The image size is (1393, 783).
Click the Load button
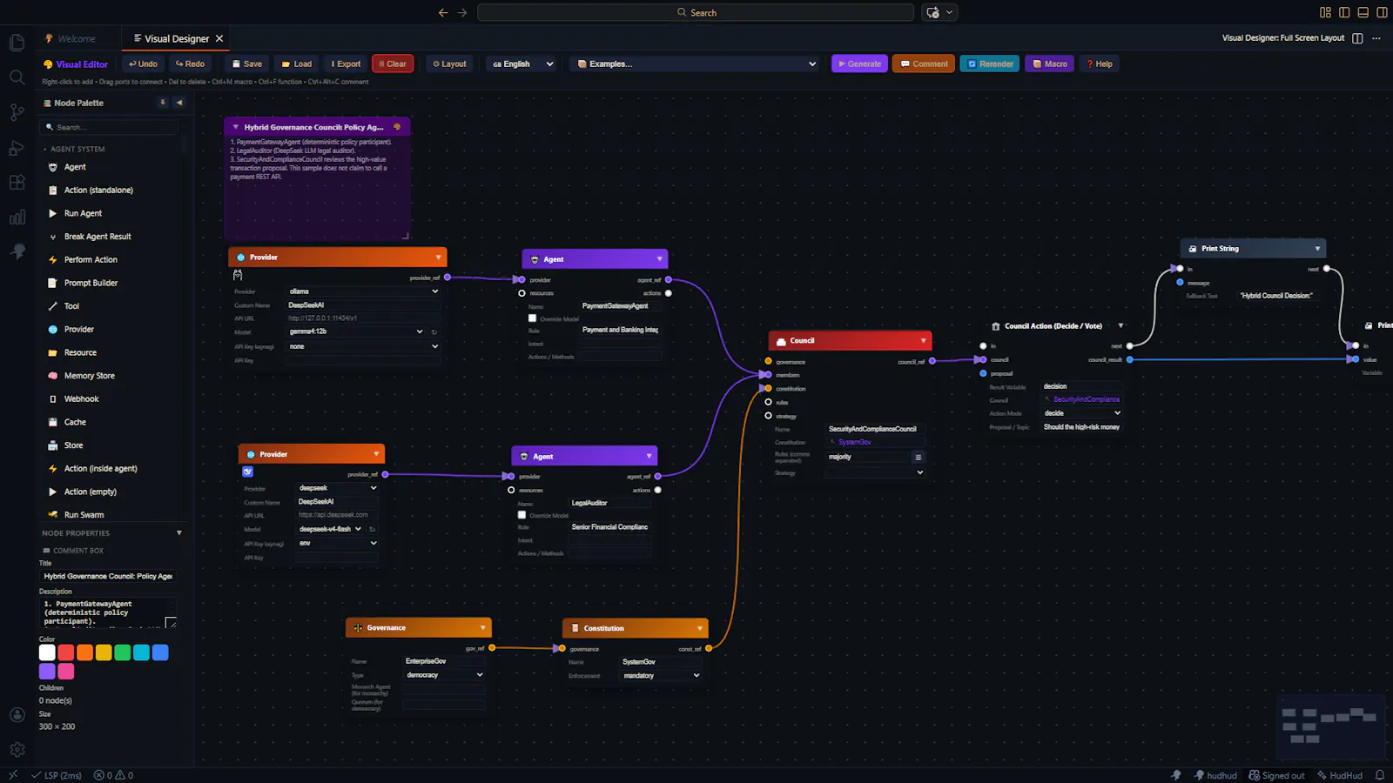[297, 64]
